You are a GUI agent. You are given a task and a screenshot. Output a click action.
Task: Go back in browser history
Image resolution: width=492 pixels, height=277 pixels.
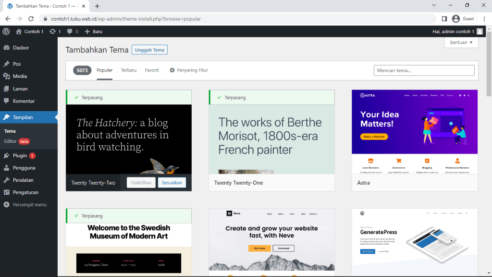click(x=8, y=19)
